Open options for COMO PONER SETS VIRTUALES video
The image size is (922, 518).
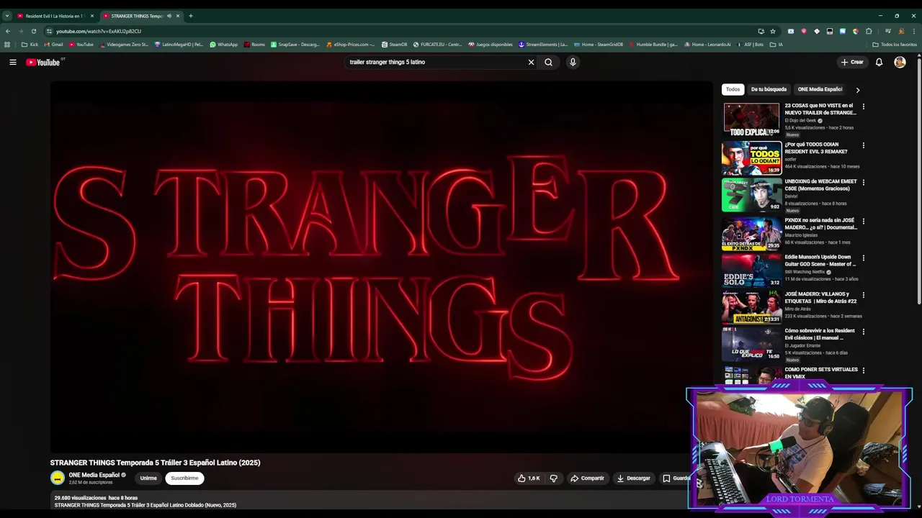pyautogui.click(x=863, y=371)
